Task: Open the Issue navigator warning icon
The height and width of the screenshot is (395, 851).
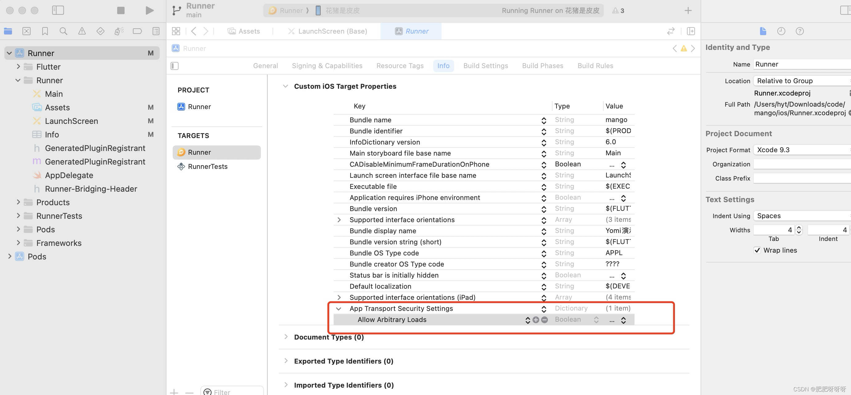Action: click(82, 31)
